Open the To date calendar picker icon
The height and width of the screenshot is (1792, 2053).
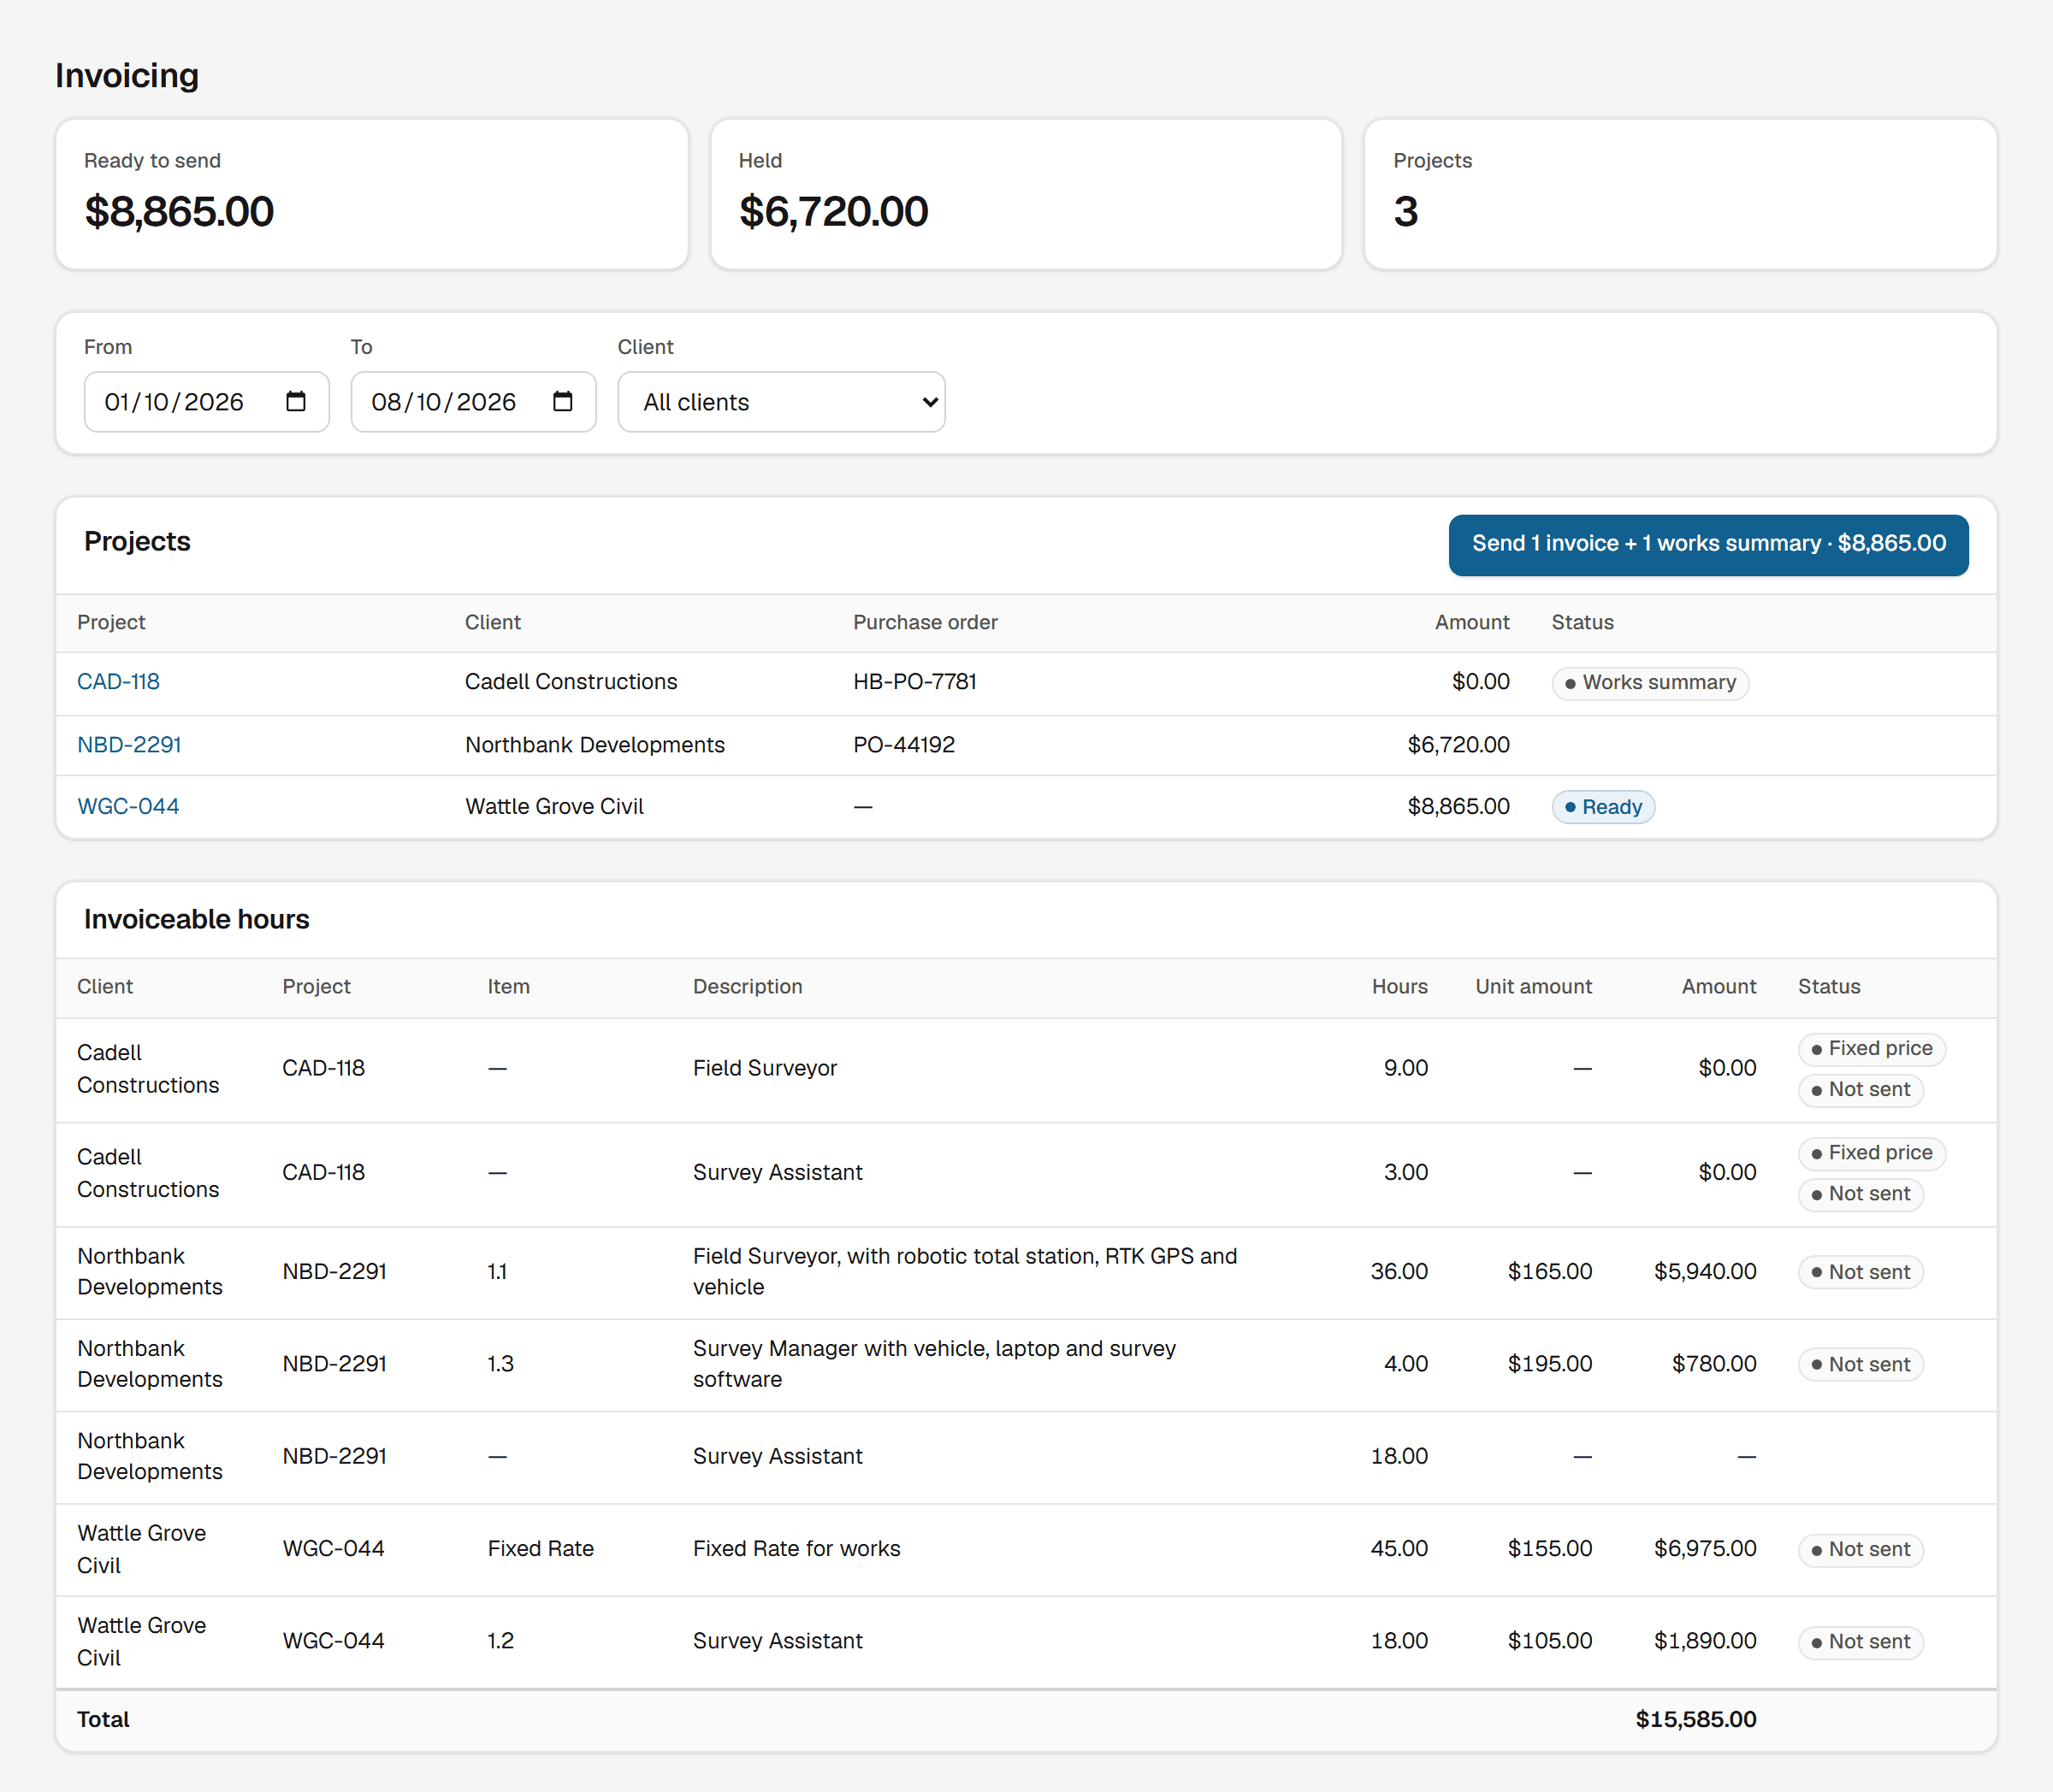[562, 401]
